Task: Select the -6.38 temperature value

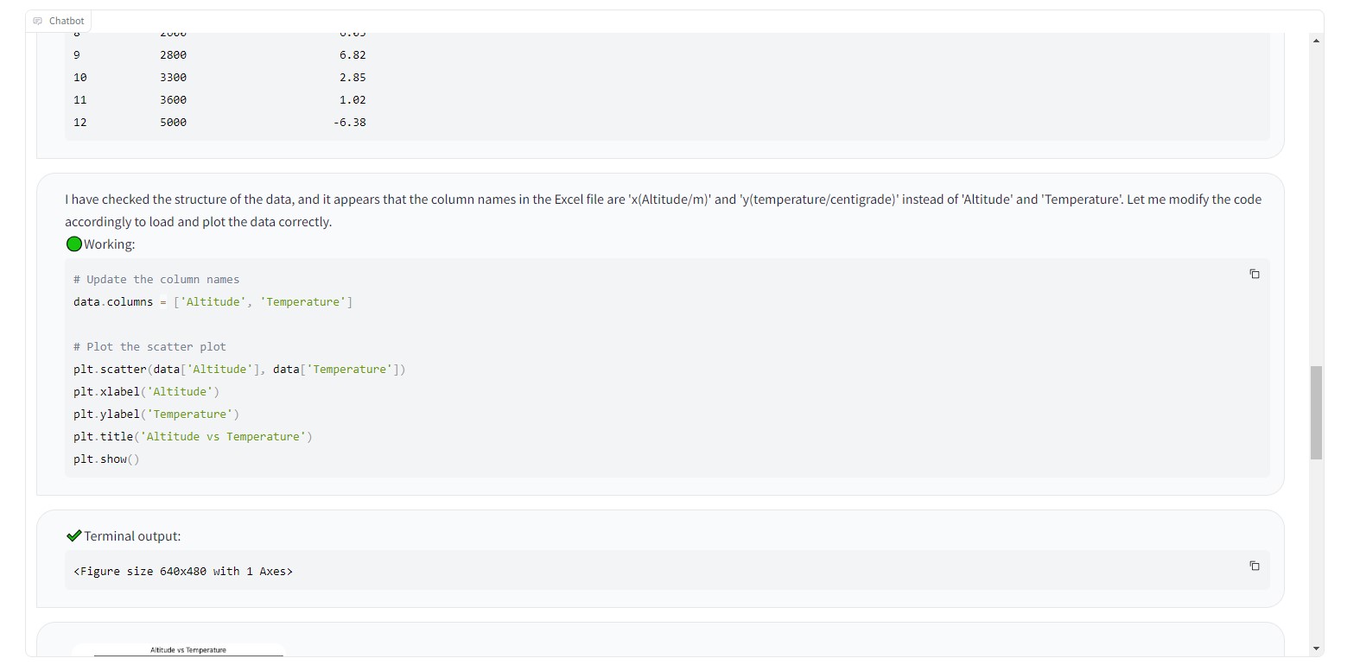Action: 350,123
